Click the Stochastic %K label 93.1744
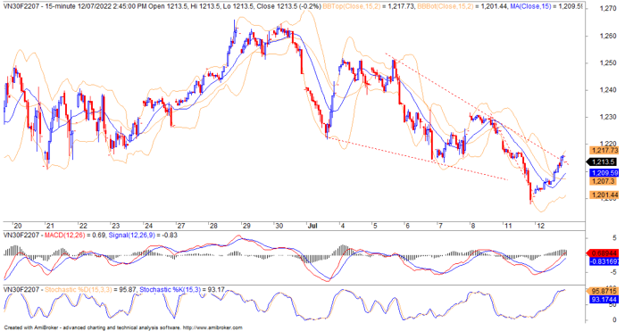 [x=604, y=300]
